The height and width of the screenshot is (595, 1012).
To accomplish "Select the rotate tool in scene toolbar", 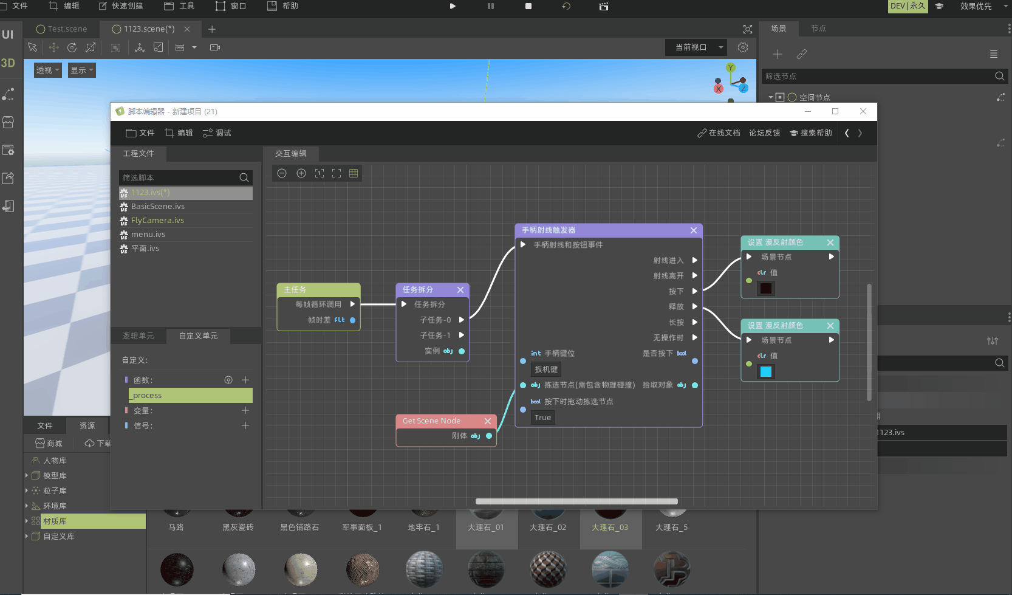I will pyautogui.click(x=72, y=47).
